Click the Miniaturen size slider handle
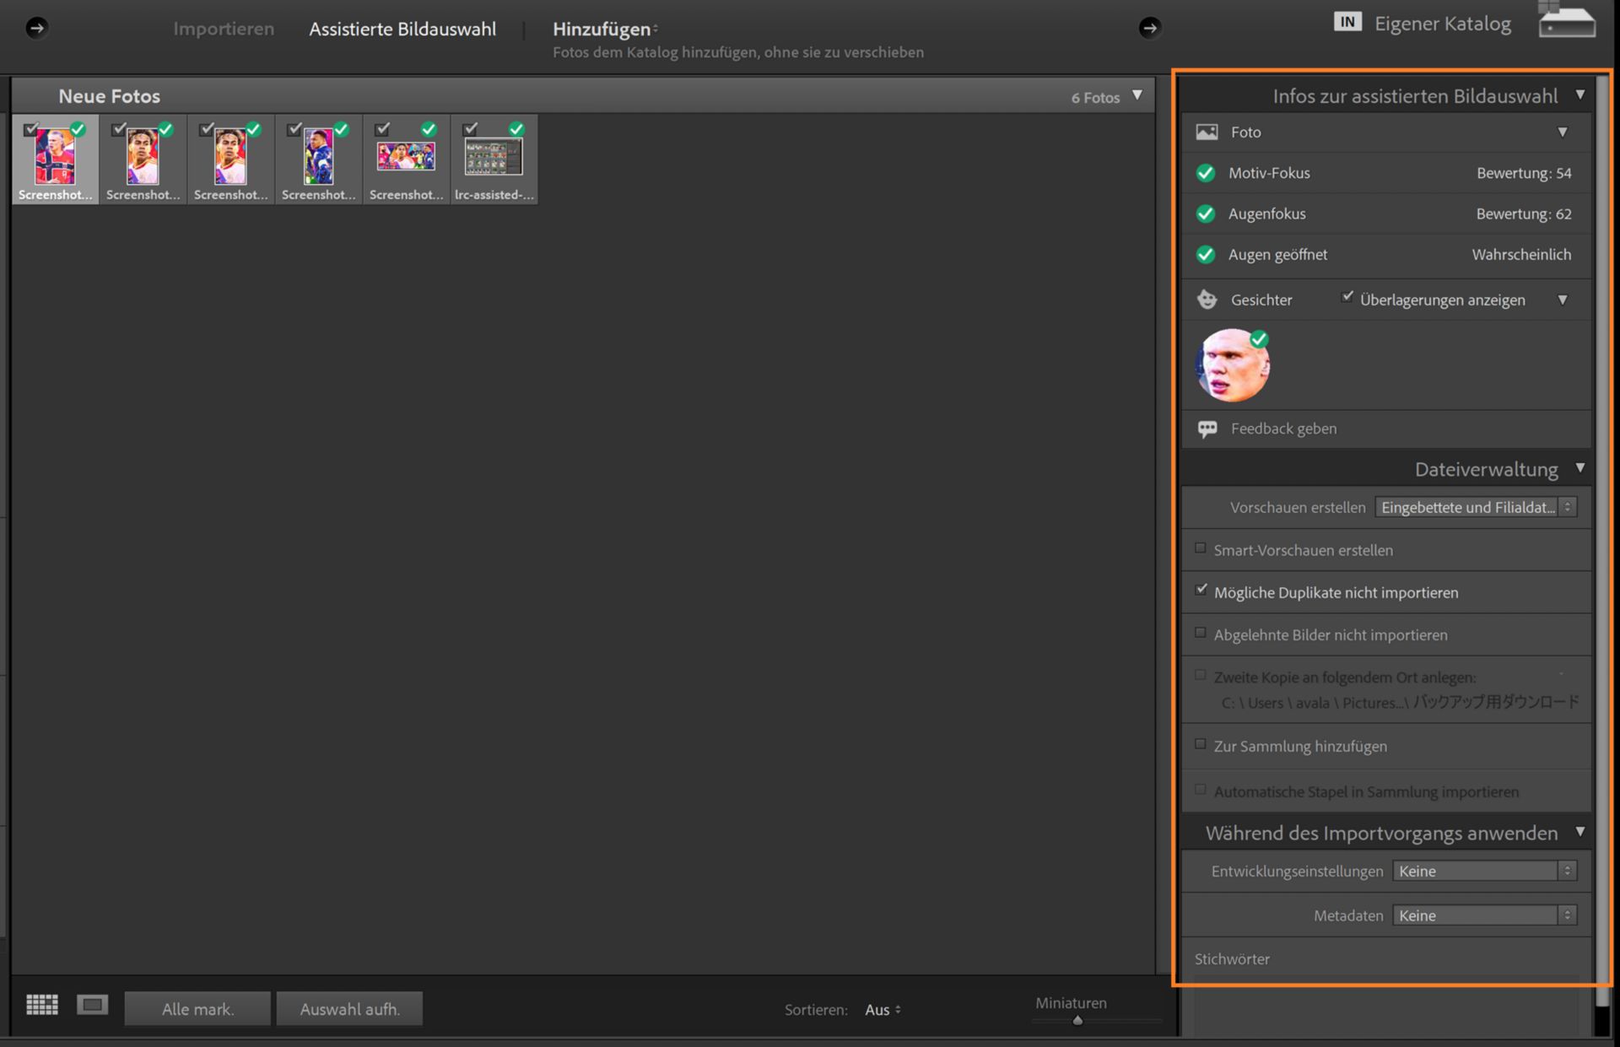 [1077, 1021]
